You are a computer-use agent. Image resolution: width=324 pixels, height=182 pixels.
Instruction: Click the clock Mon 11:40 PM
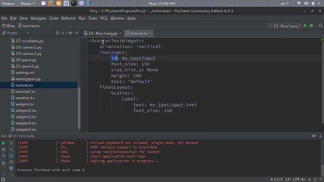(162, 4)
